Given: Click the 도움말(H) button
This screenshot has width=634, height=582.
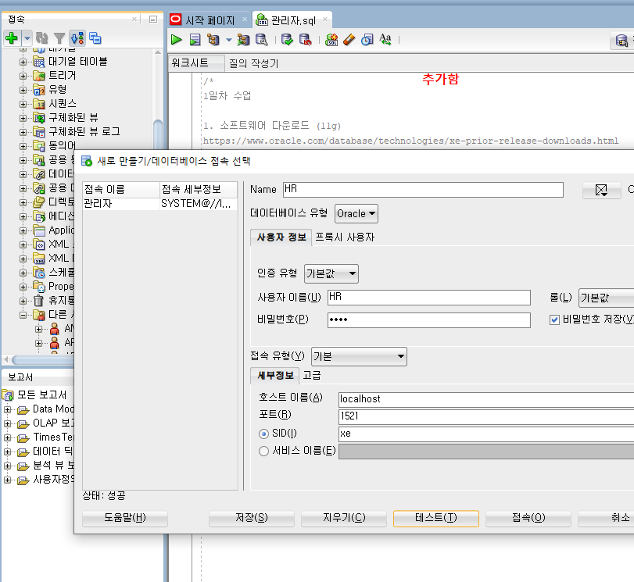Looking at the screenshot, I should pos(125,518).
